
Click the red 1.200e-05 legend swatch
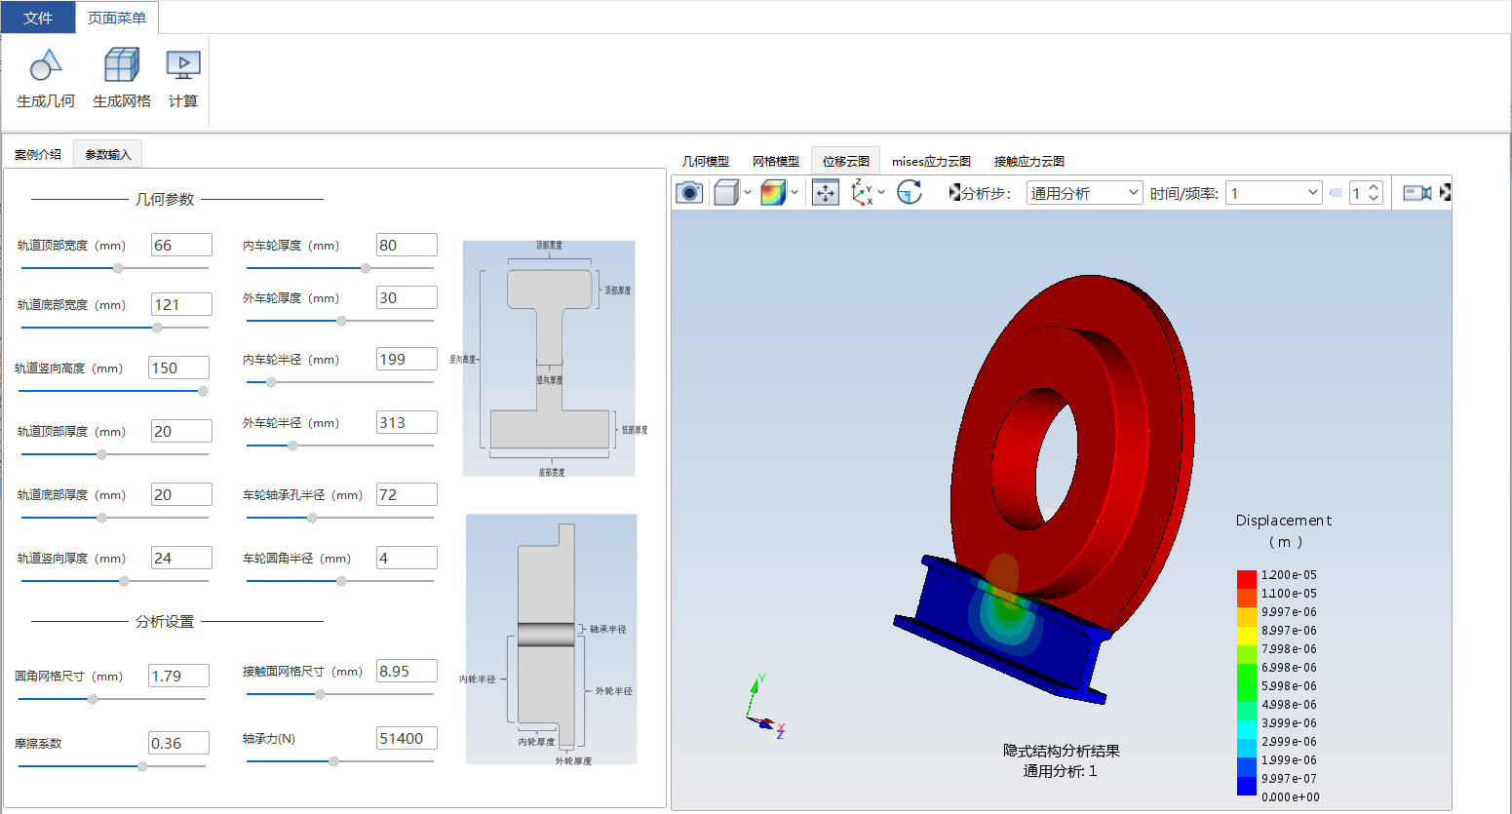(x=1247, y=580)
